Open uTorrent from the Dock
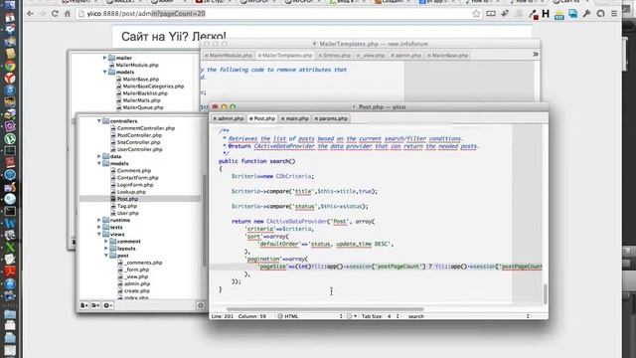Viewport: 636px width, 358px height. click(10, 138)
